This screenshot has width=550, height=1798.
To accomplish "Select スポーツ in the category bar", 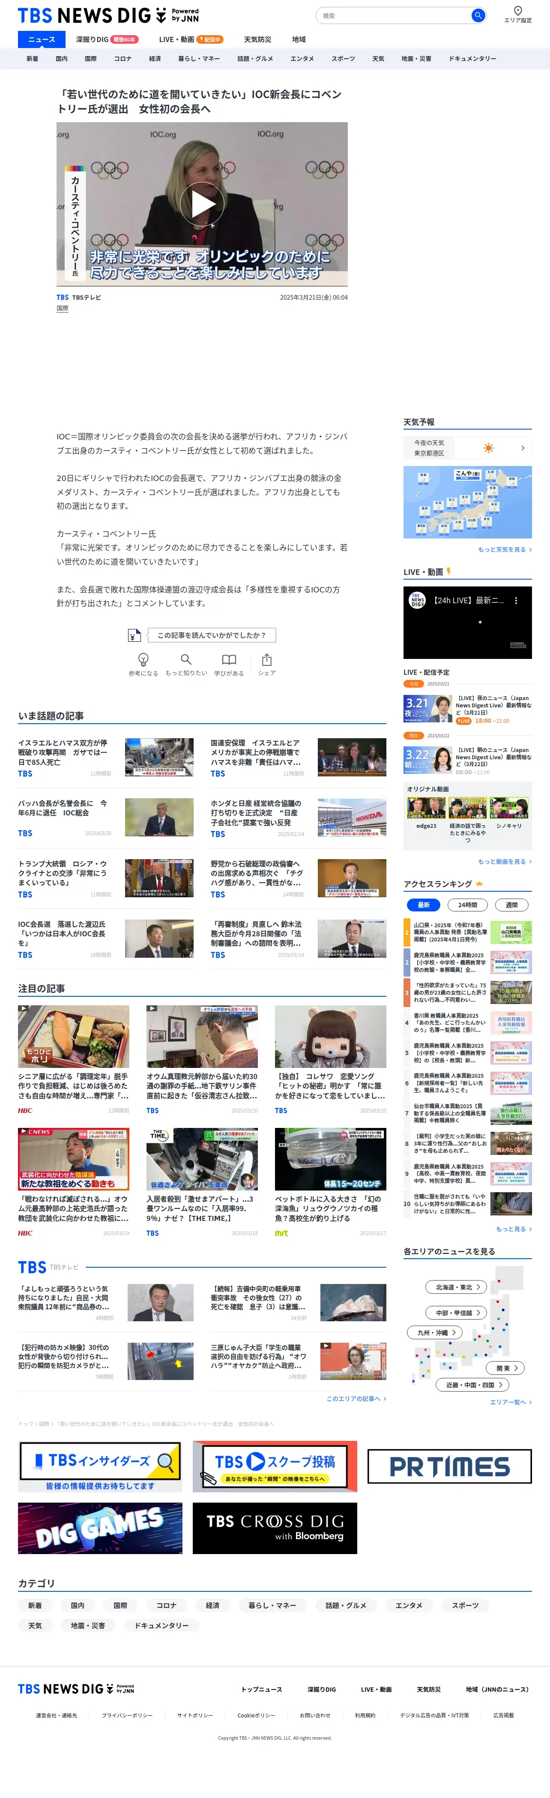I will coord(343,59).
